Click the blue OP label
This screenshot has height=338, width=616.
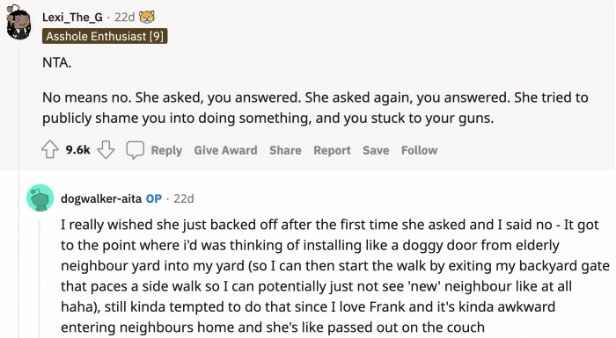154,198
